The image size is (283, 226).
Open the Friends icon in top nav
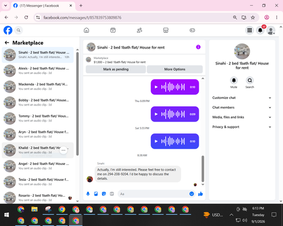click(x=139, y=30)
